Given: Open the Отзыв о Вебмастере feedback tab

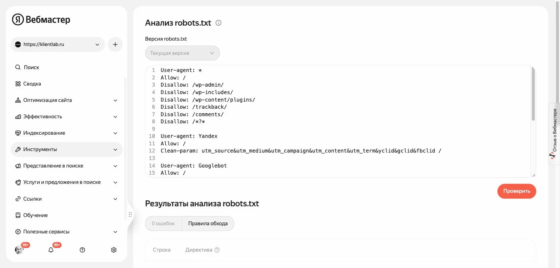Looking at the screenshot, I should pyautogui.click(x=554, y=134).
